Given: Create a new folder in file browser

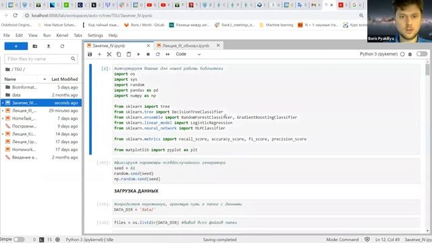Looking at the screenshot, I should click(x=34, y=47).
